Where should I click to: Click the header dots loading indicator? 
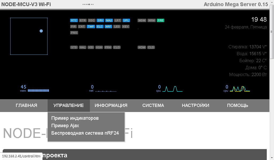[88, 4]
